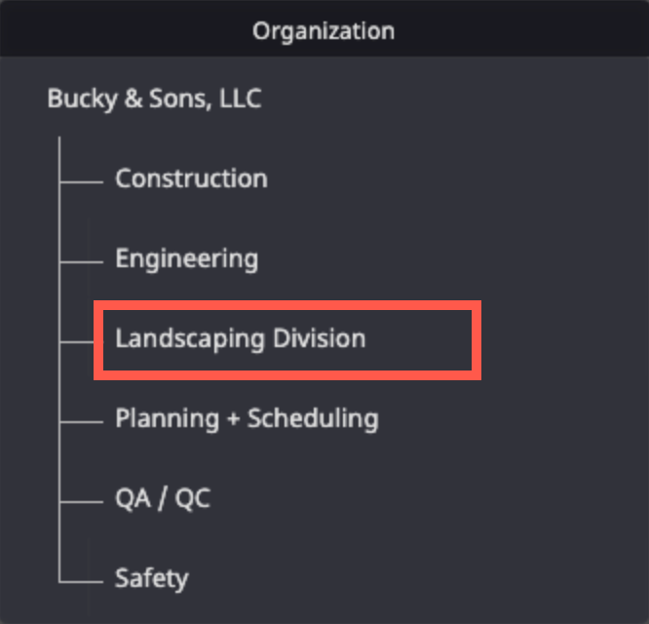The width and height of the screenshot is (649, 624).
Task: Click the "QC" text in QA / QC
Action: (192, 499)
